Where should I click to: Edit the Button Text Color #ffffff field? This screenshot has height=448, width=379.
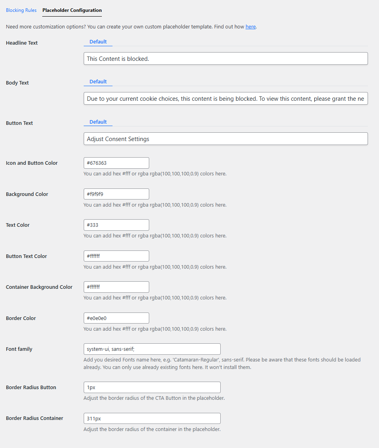116,256
